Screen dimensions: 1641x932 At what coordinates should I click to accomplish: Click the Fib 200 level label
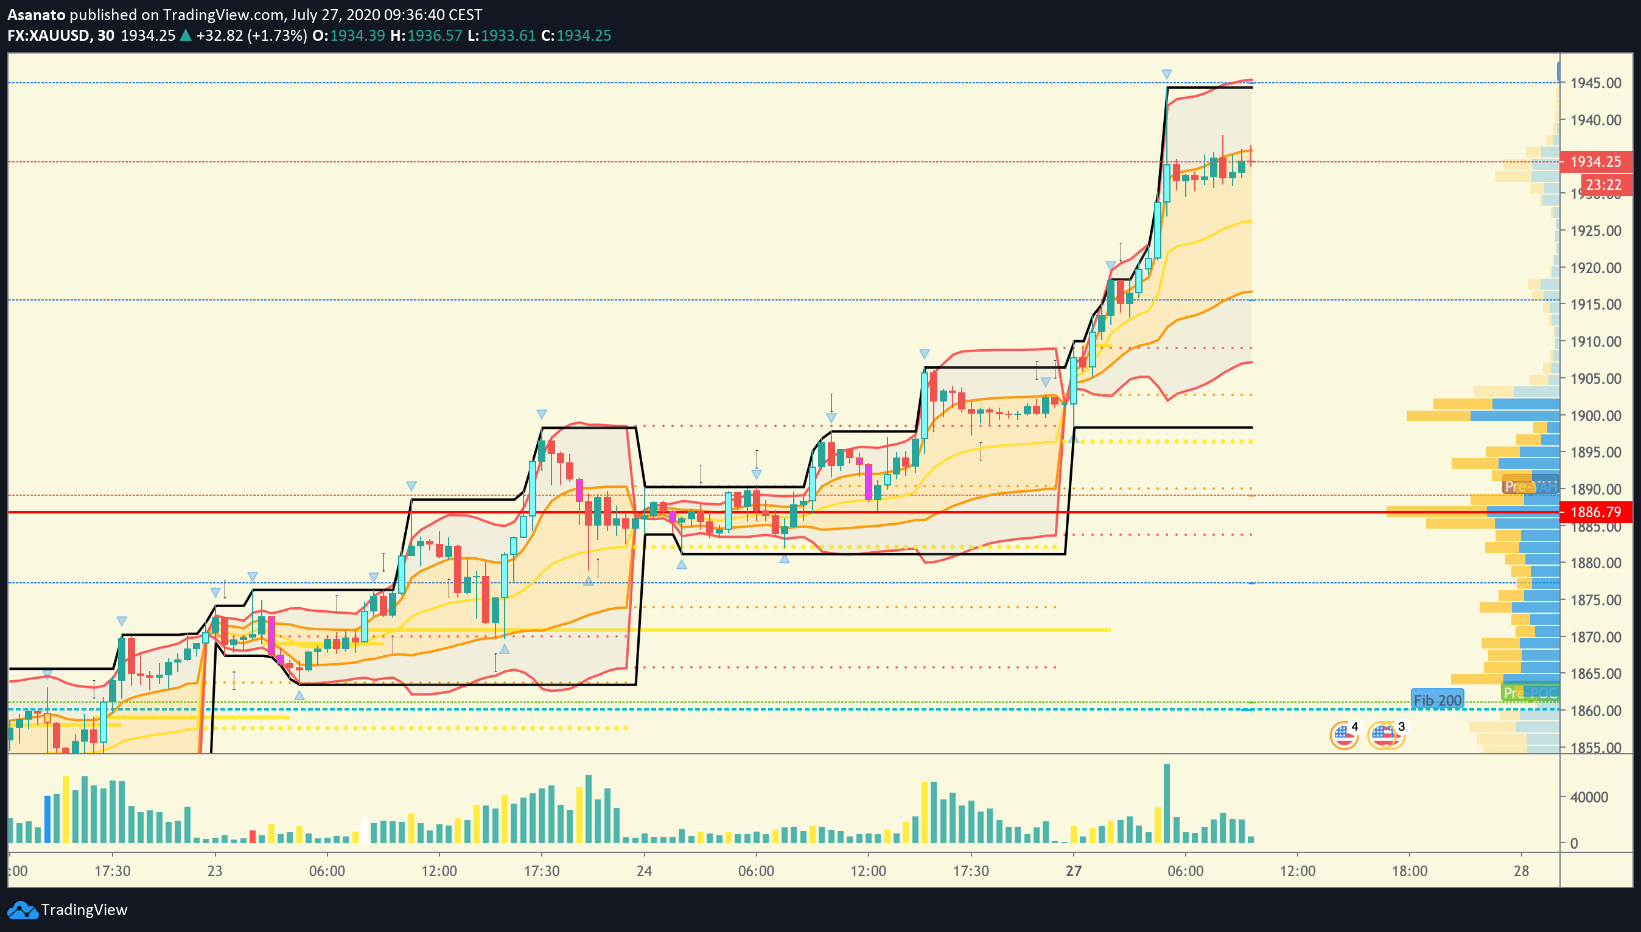point(1436,700)
